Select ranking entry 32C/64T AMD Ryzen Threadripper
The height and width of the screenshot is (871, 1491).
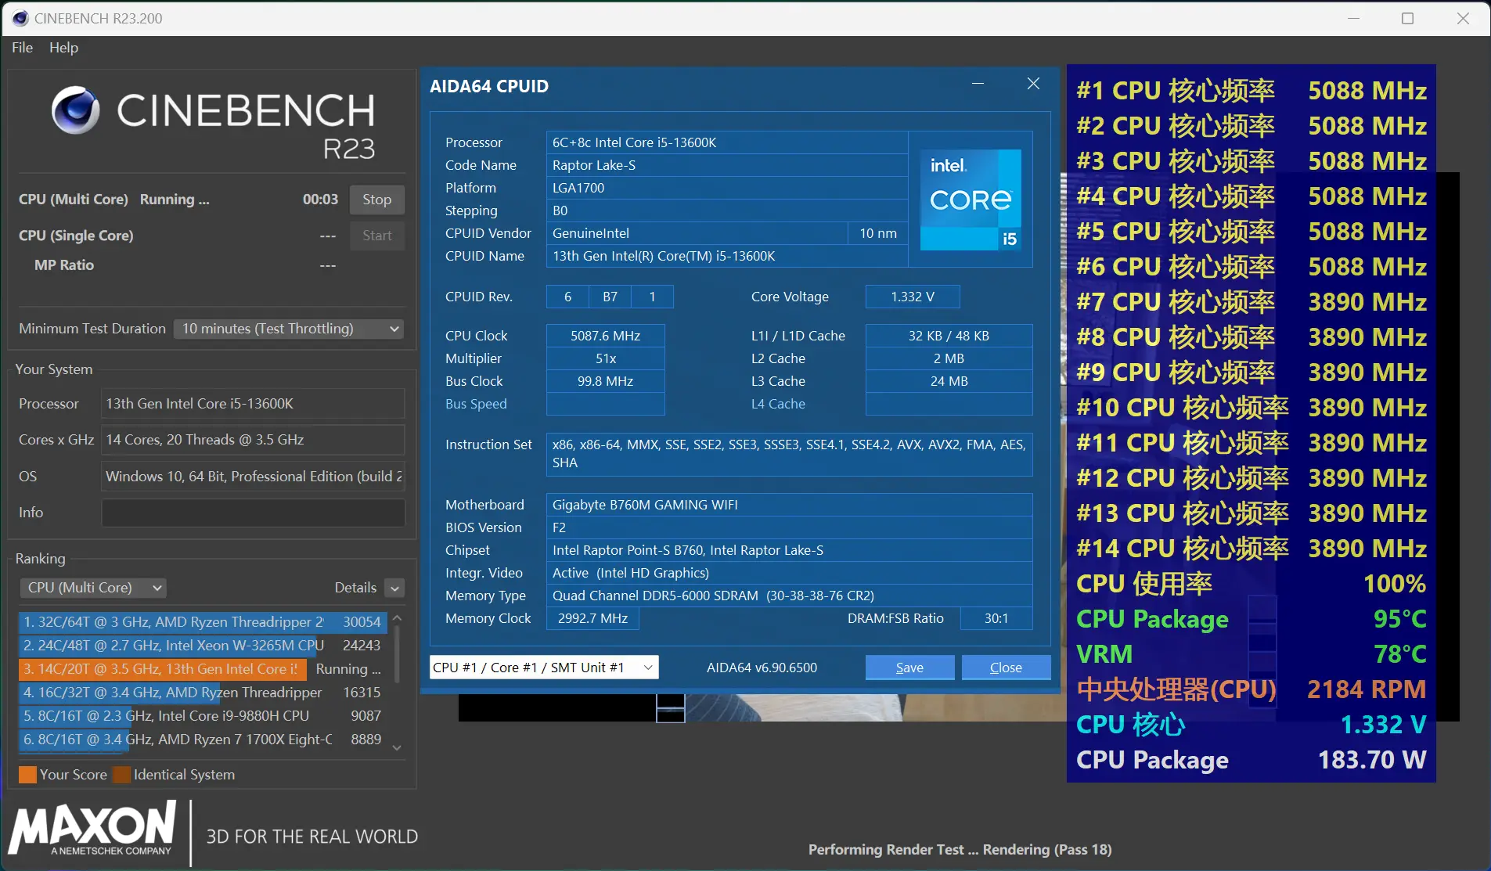tap(203, 622)
